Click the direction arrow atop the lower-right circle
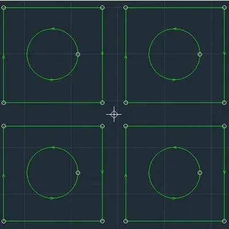229x229 pixels. point(175,147)
